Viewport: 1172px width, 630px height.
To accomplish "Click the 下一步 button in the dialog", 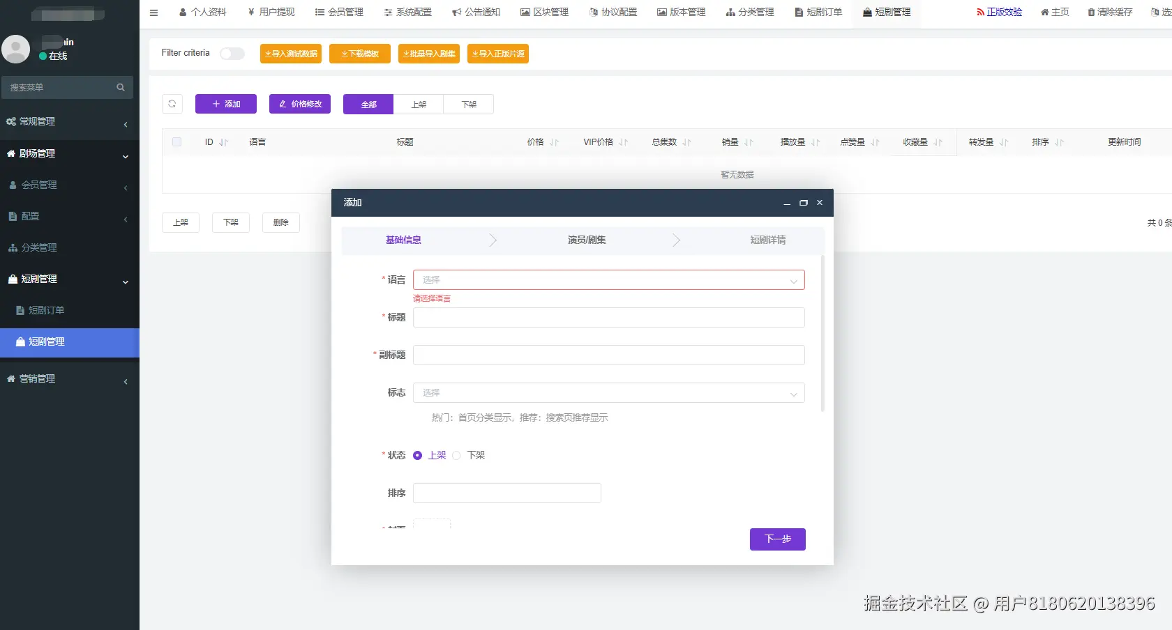I will pos(778,539).
